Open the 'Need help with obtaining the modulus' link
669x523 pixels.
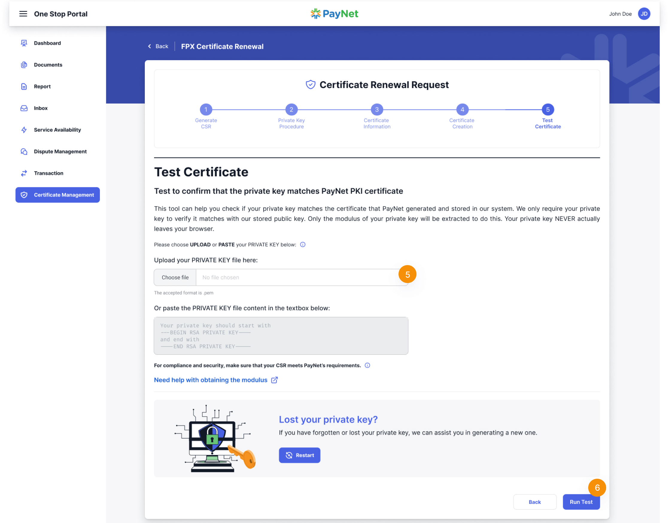(212, 380)
